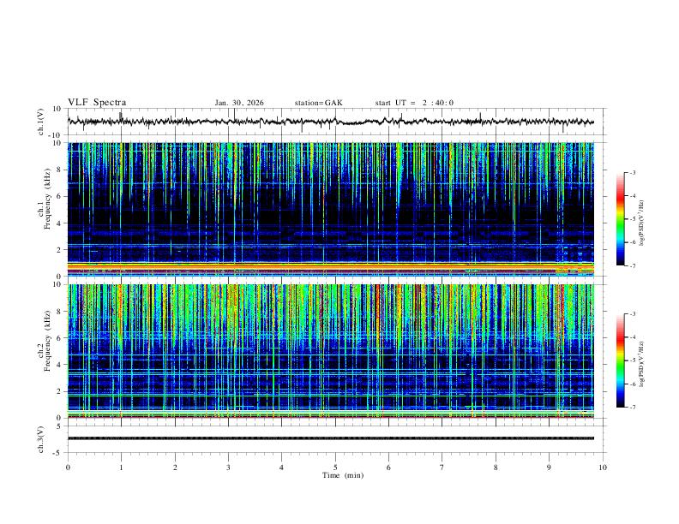The height and width of the screenshot is (524, 679).
Task: Click the ch.3 flat black voltage trace
Action: tap(331, 438)
